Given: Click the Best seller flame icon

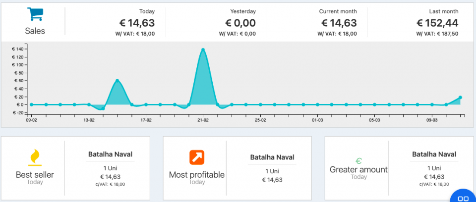Looking at the screenshot, I should pyautogui.click(x=35, y=158).
